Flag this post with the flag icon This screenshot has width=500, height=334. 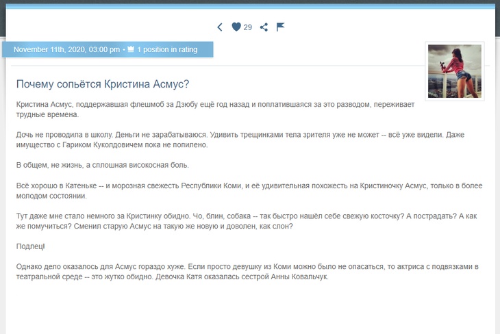tap(280, 27)
